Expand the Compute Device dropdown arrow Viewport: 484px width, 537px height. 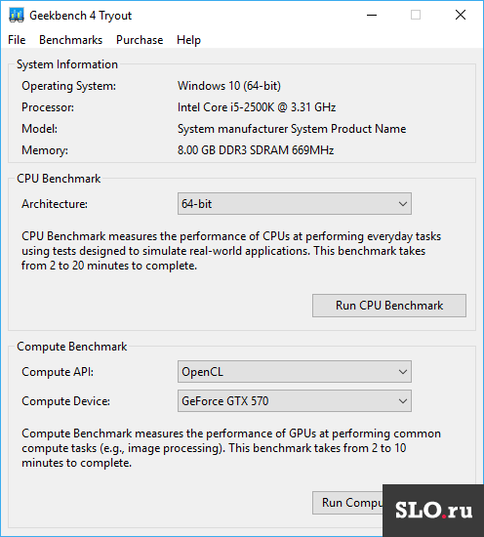click(x=403, y=400)
